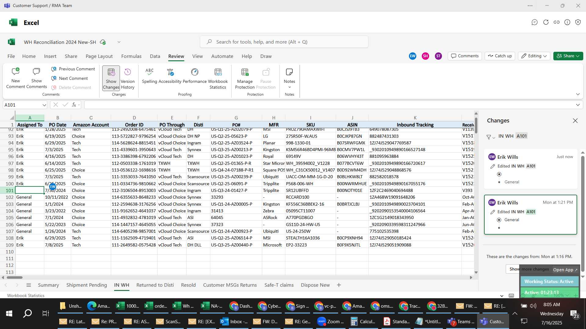Screen dimensions: 586x329
Task: Open Windows taskbar search
Action: (x=27, y=313)
